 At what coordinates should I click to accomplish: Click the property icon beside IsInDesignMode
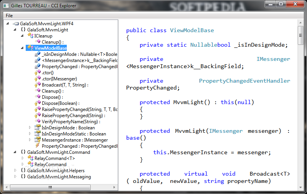(x=38, y=127)
